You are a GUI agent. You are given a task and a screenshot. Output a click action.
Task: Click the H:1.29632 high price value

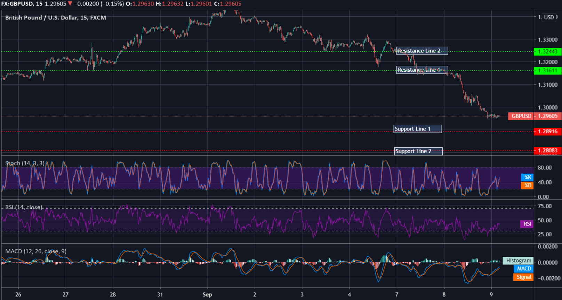pyautogui.click(x=169, y=4)
